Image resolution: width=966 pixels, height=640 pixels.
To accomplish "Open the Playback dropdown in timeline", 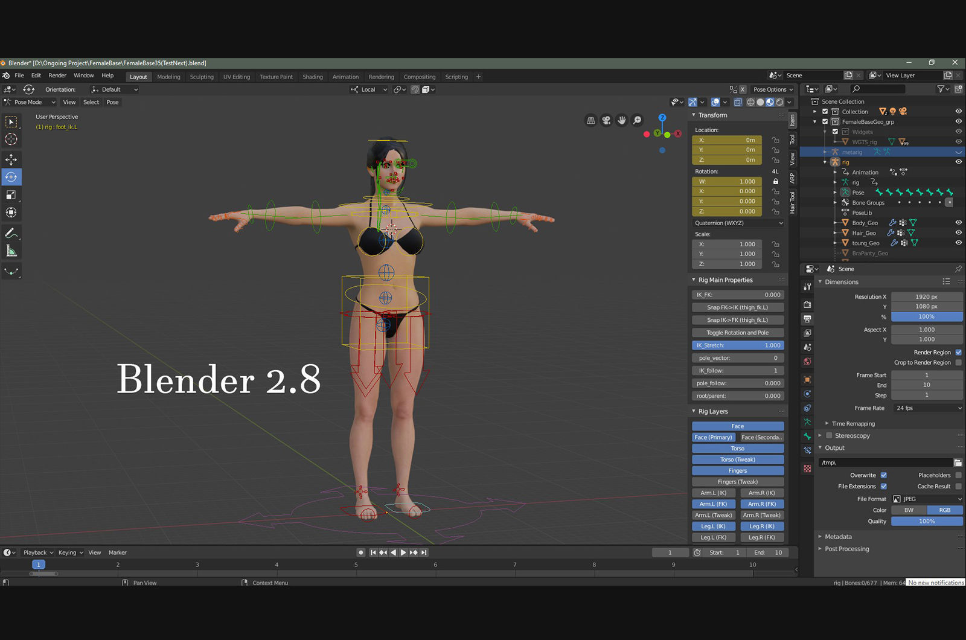I will coord(38,552).
